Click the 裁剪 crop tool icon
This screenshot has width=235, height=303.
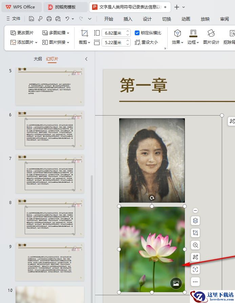tap(84, 33)
